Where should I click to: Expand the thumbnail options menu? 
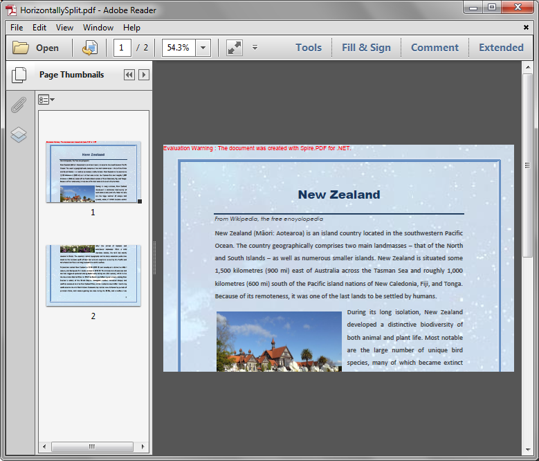46,100
